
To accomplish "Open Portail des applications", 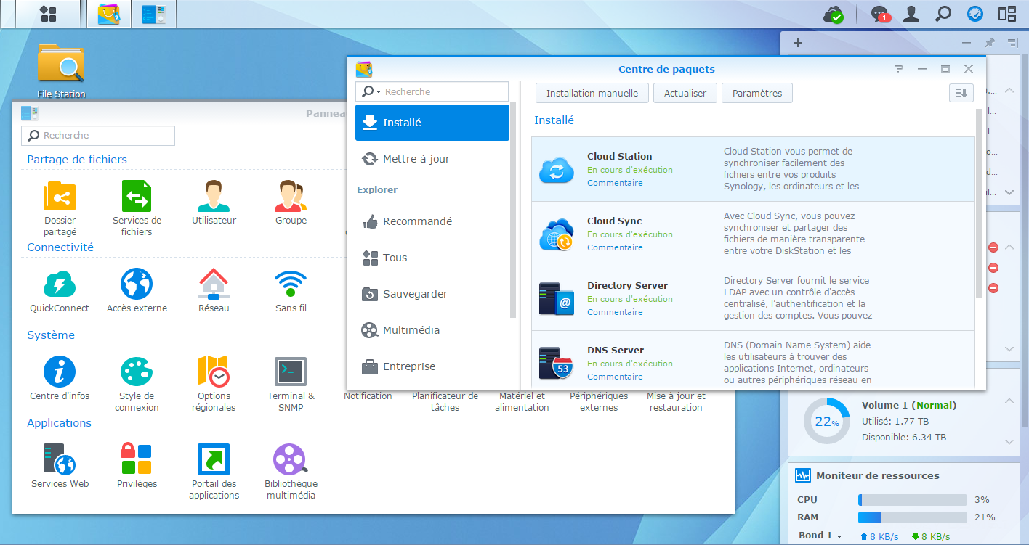I will point(214,472).
